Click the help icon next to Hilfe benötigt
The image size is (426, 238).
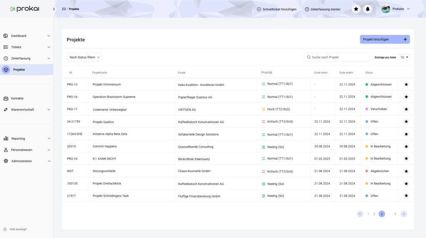click(x=5, y=229)
